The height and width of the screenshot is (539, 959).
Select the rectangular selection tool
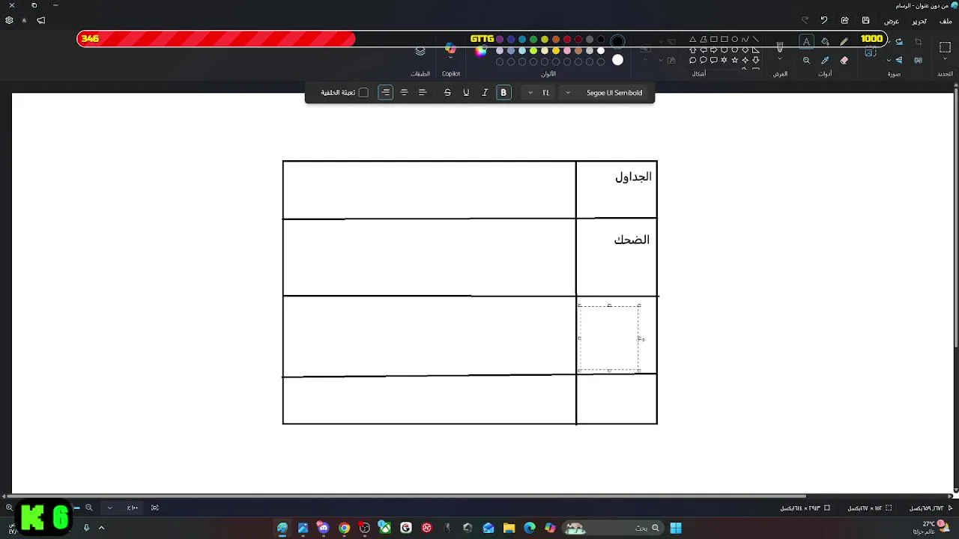point(945,47)
